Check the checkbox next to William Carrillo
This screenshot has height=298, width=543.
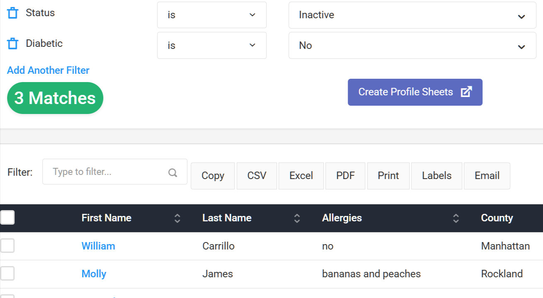click(x=7, y=245)
